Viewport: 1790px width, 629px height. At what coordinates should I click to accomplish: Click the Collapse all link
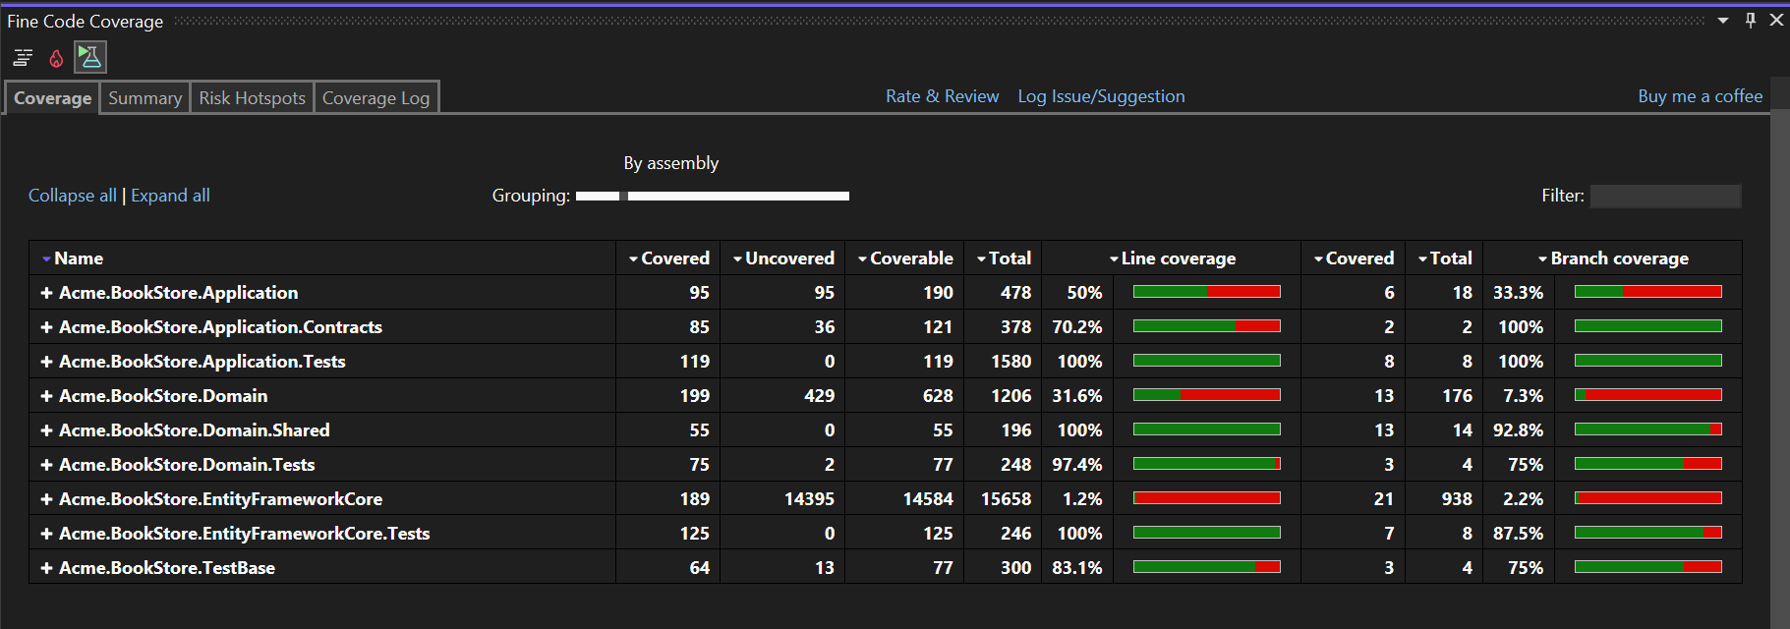coord(73,196)
